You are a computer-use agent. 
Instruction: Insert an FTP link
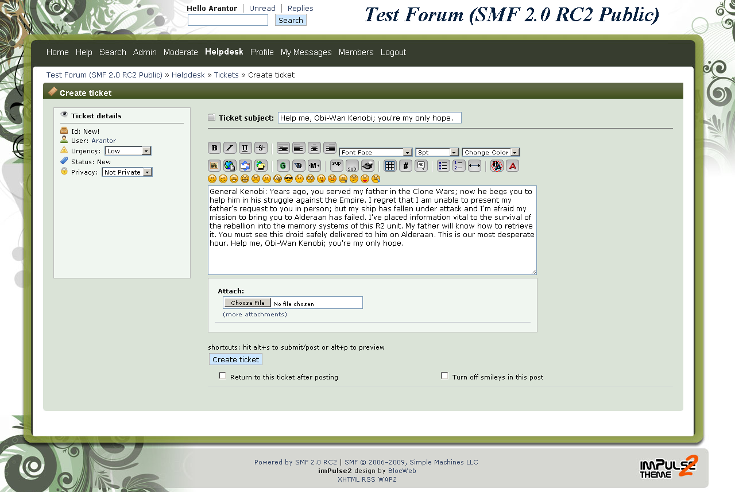261,166
